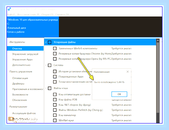Tick the Chrome browser backups checkbox
169x130 pixels.
(55, 53)
